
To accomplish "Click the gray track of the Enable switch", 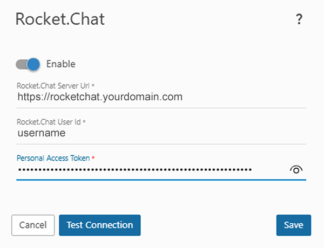I will coord(21,64).
